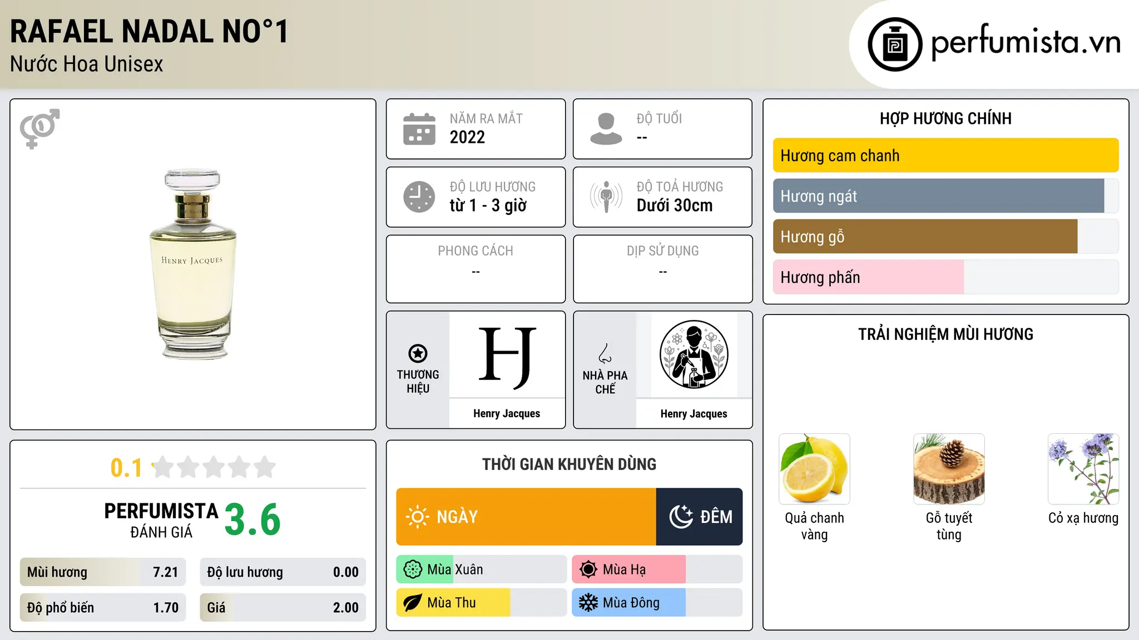Click the Dịp sử dụng info card

click(x=662, y=269)
